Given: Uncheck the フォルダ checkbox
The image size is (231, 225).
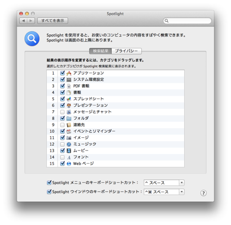Looking at the screenshot, I should click(x=62, y=119).
